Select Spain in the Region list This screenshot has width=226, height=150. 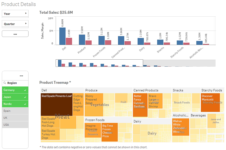[15, 111]
